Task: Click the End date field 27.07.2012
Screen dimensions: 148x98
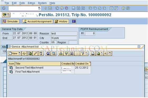Action: (20, 38)
